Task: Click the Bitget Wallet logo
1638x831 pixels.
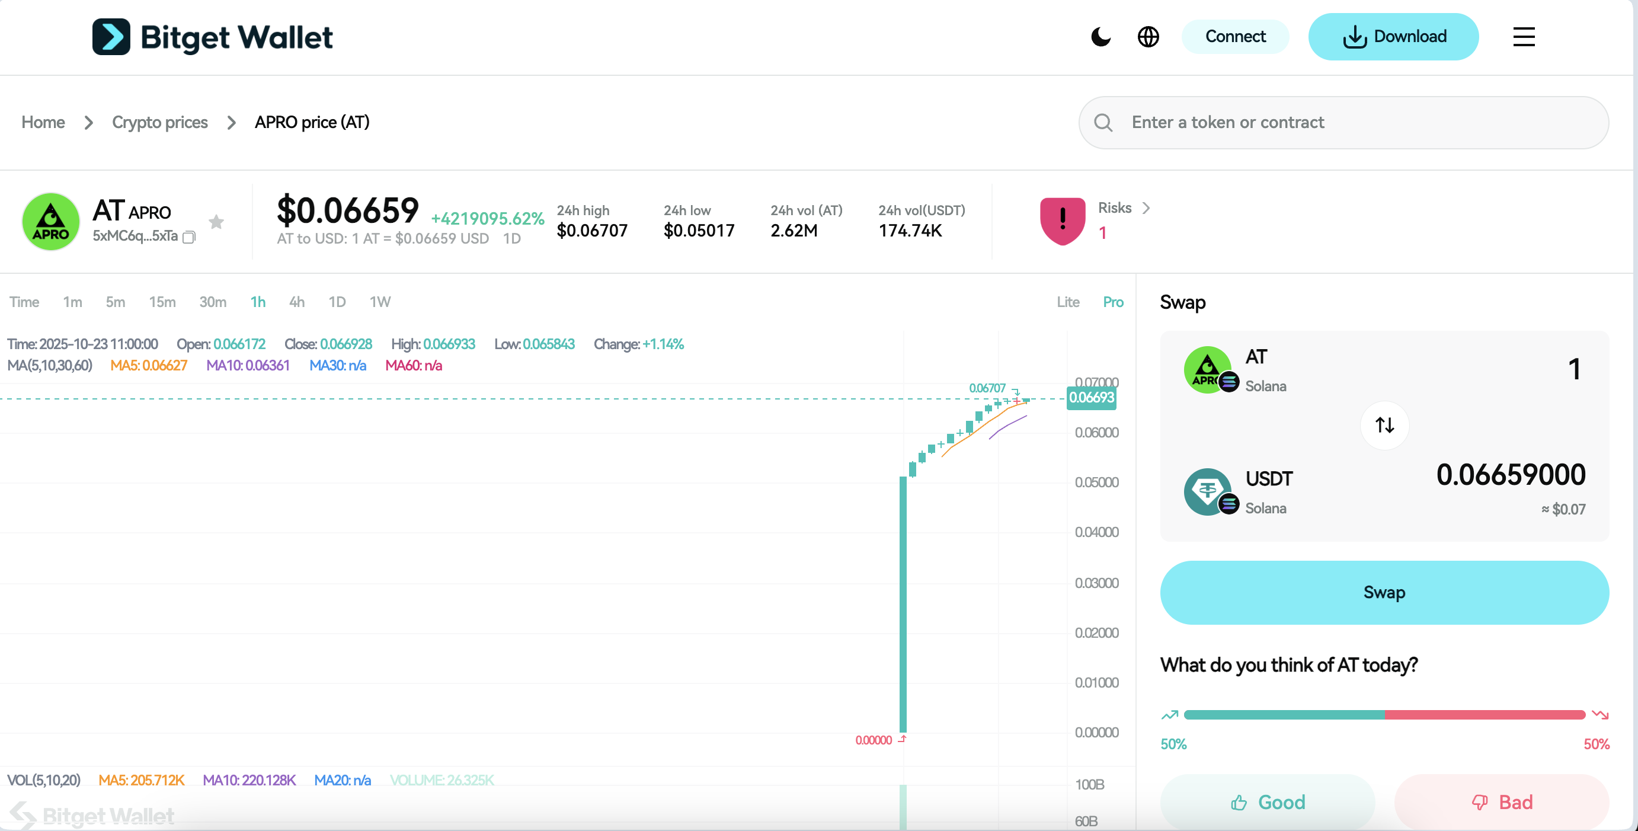Action: 212,37
